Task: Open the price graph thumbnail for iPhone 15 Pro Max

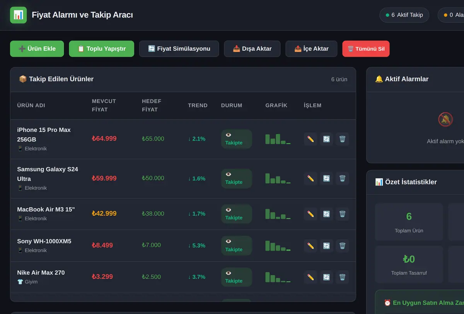Action: [278, 139]
